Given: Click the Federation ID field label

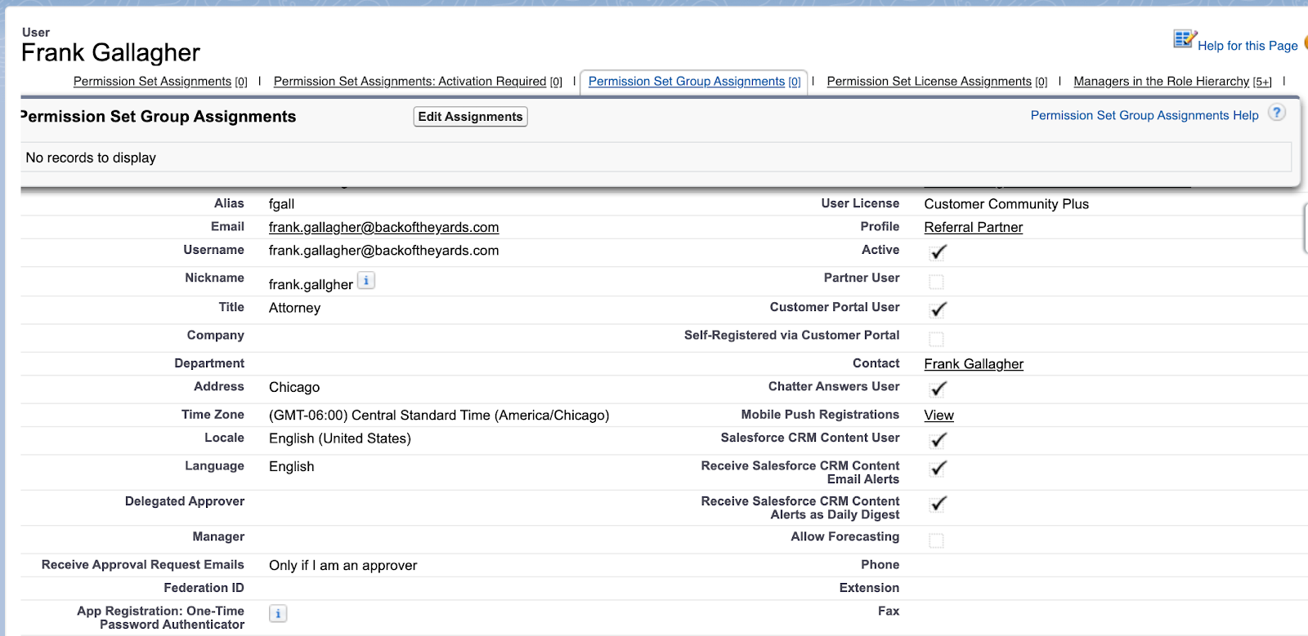Looking at the screenshot, I should (204, 588).
